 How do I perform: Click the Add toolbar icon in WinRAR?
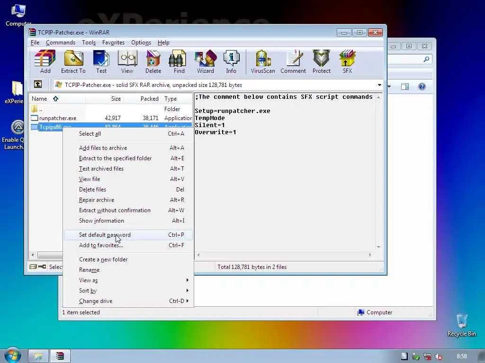pos(45,62)
